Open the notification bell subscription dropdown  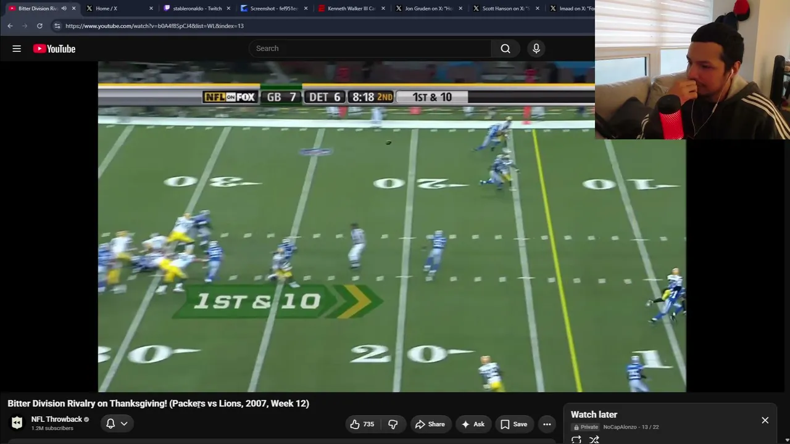click(x=117, y=424)
